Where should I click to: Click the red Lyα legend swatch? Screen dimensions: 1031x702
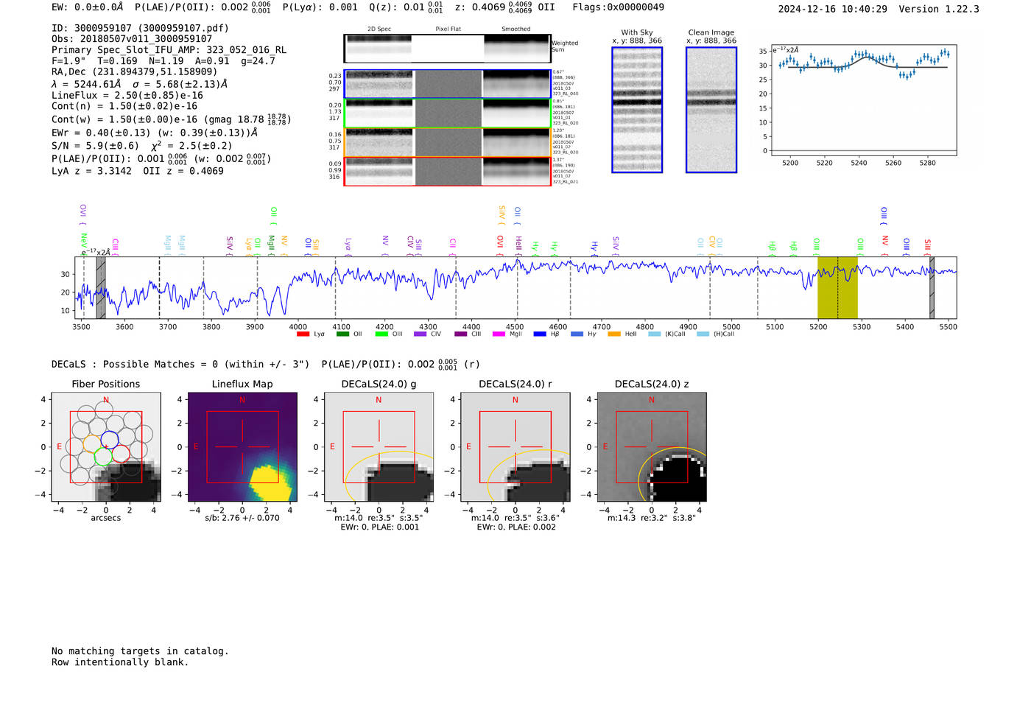pyautogui.click(x=303, y=334)
